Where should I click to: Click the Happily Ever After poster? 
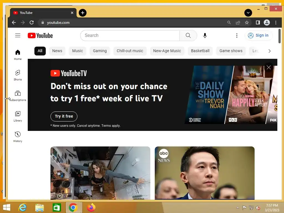click(249, 95)
